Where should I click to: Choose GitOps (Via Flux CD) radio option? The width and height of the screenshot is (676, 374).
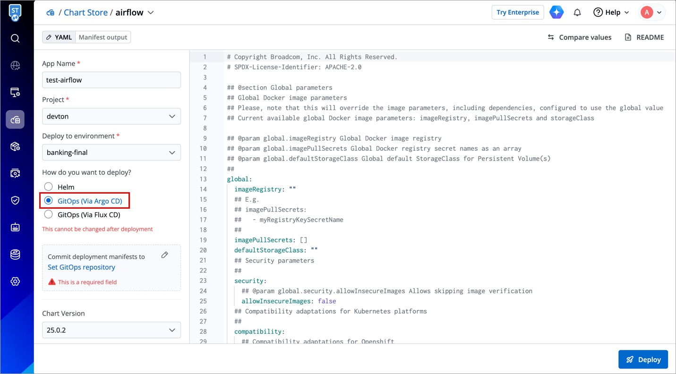[x=48, y=214]
